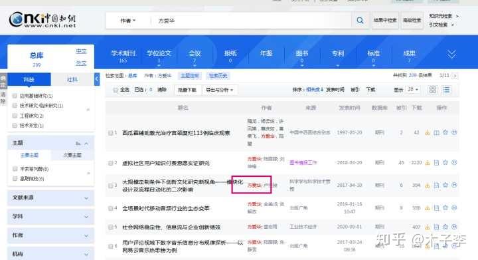Click the 批量下载 button
The image size is (478, 260).
[187, 90]
